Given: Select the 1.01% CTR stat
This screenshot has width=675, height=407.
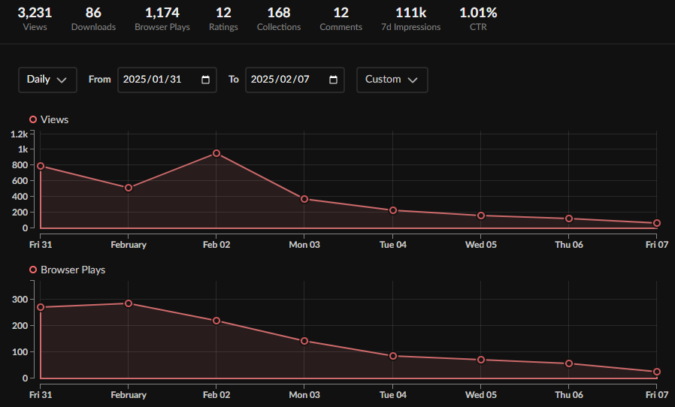Looking at the screenshot, I should click(478, 19).
